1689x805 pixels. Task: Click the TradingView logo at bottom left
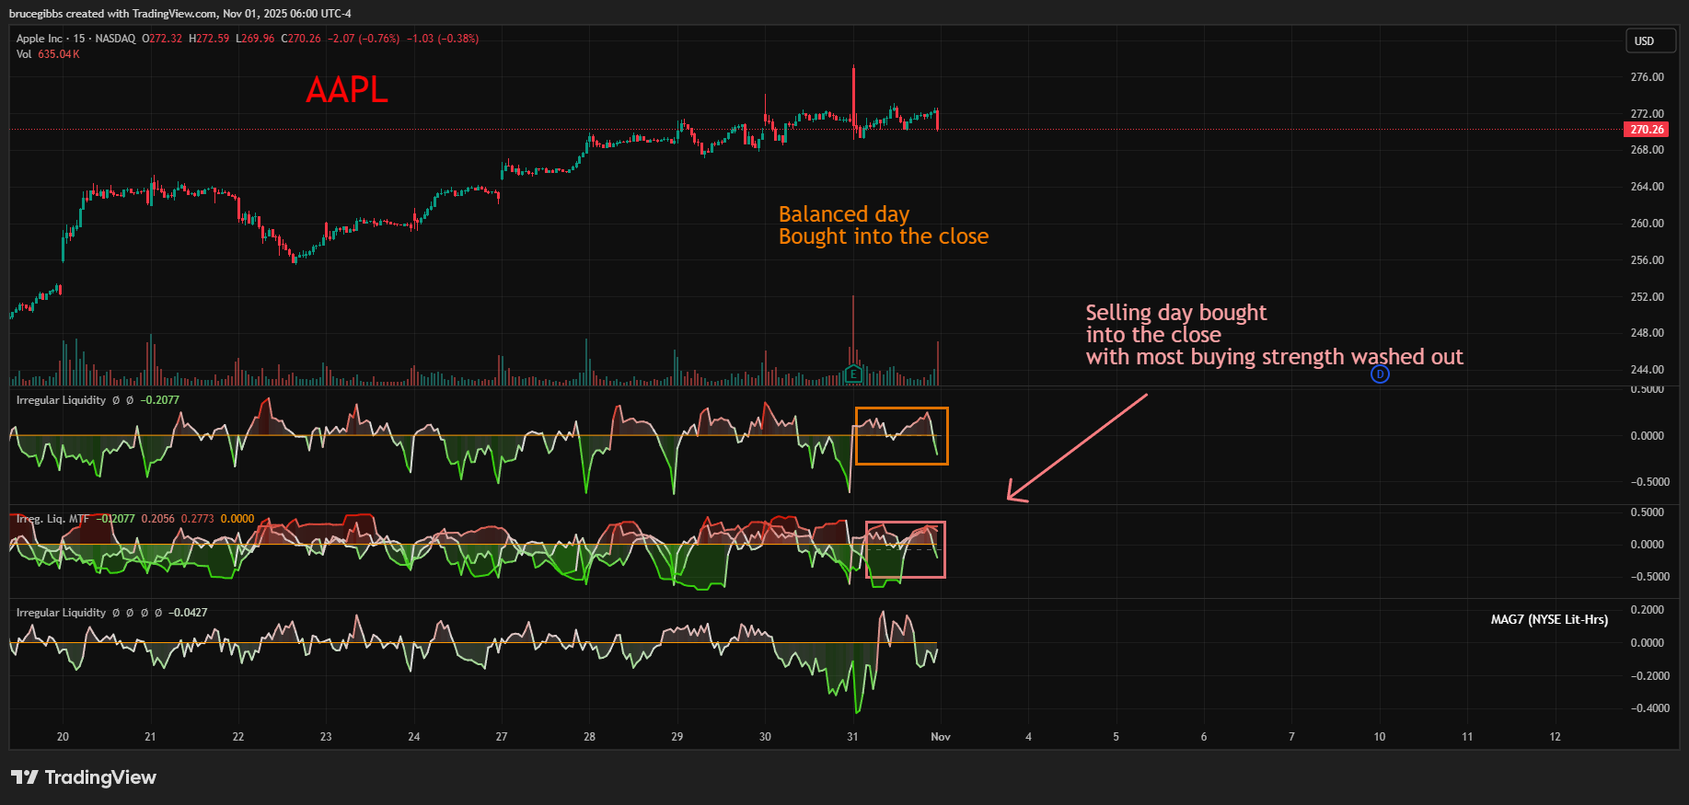coord(84,777)
